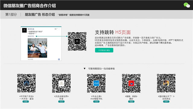Click the 第1部分 section label
This screenshot has height=109, width=193.
[x=11, y=15]
